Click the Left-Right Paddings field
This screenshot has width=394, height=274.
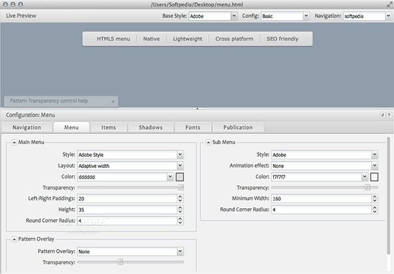pyautogui.click(x=127, y=199)
